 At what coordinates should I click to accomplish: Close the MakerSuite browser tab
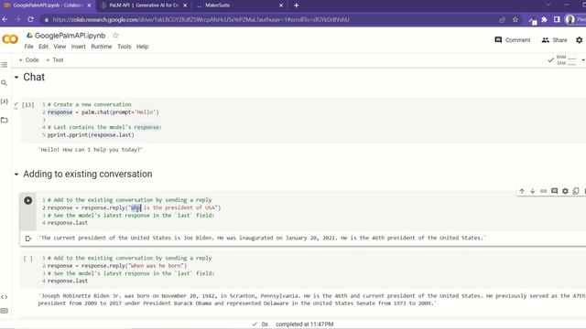pyautogui.click(x=281, y=5)
